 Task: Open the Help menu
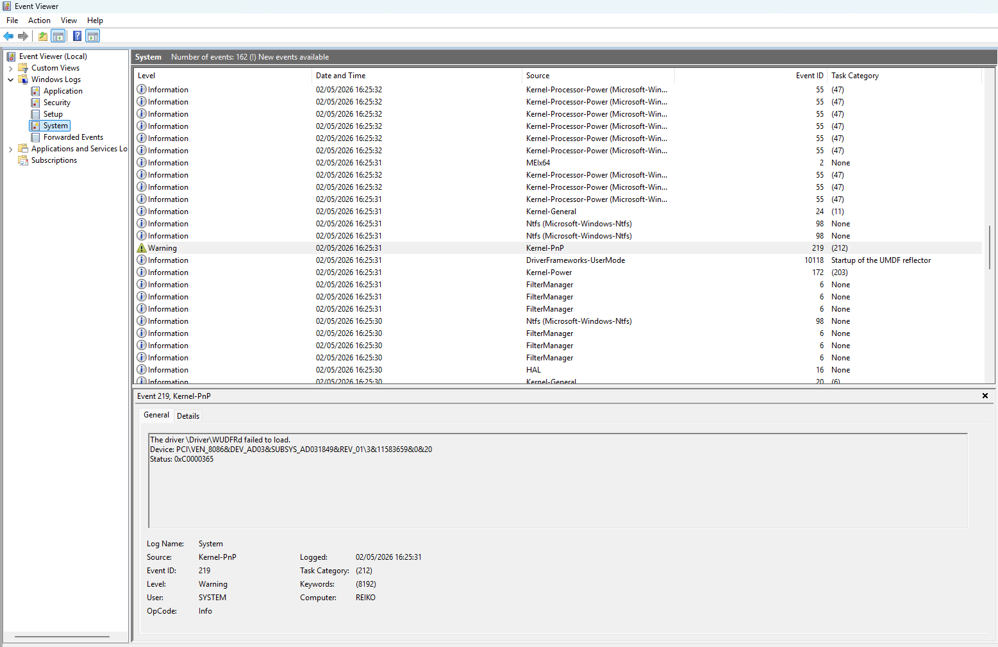point(95,21)
